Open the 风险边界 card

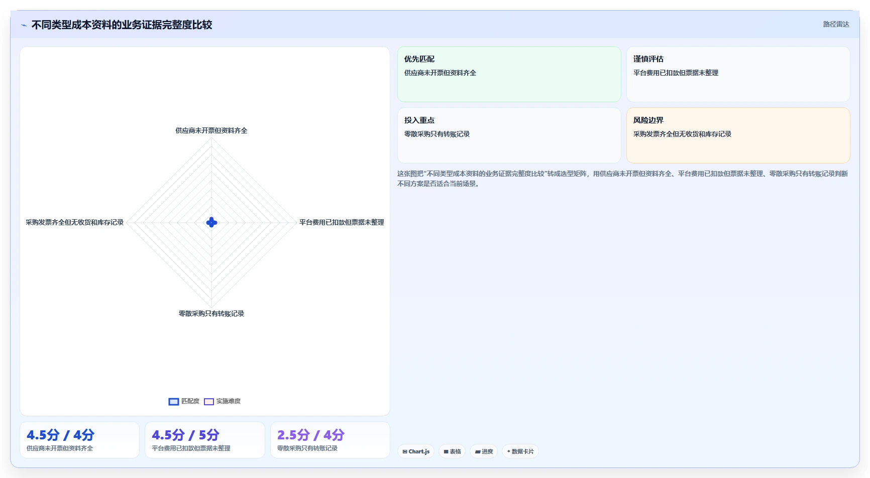738,135
